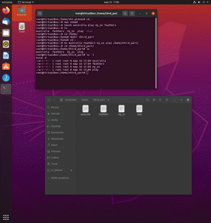
Task: Open Home in Files sidebar
Action: click(x=60, y=120)
